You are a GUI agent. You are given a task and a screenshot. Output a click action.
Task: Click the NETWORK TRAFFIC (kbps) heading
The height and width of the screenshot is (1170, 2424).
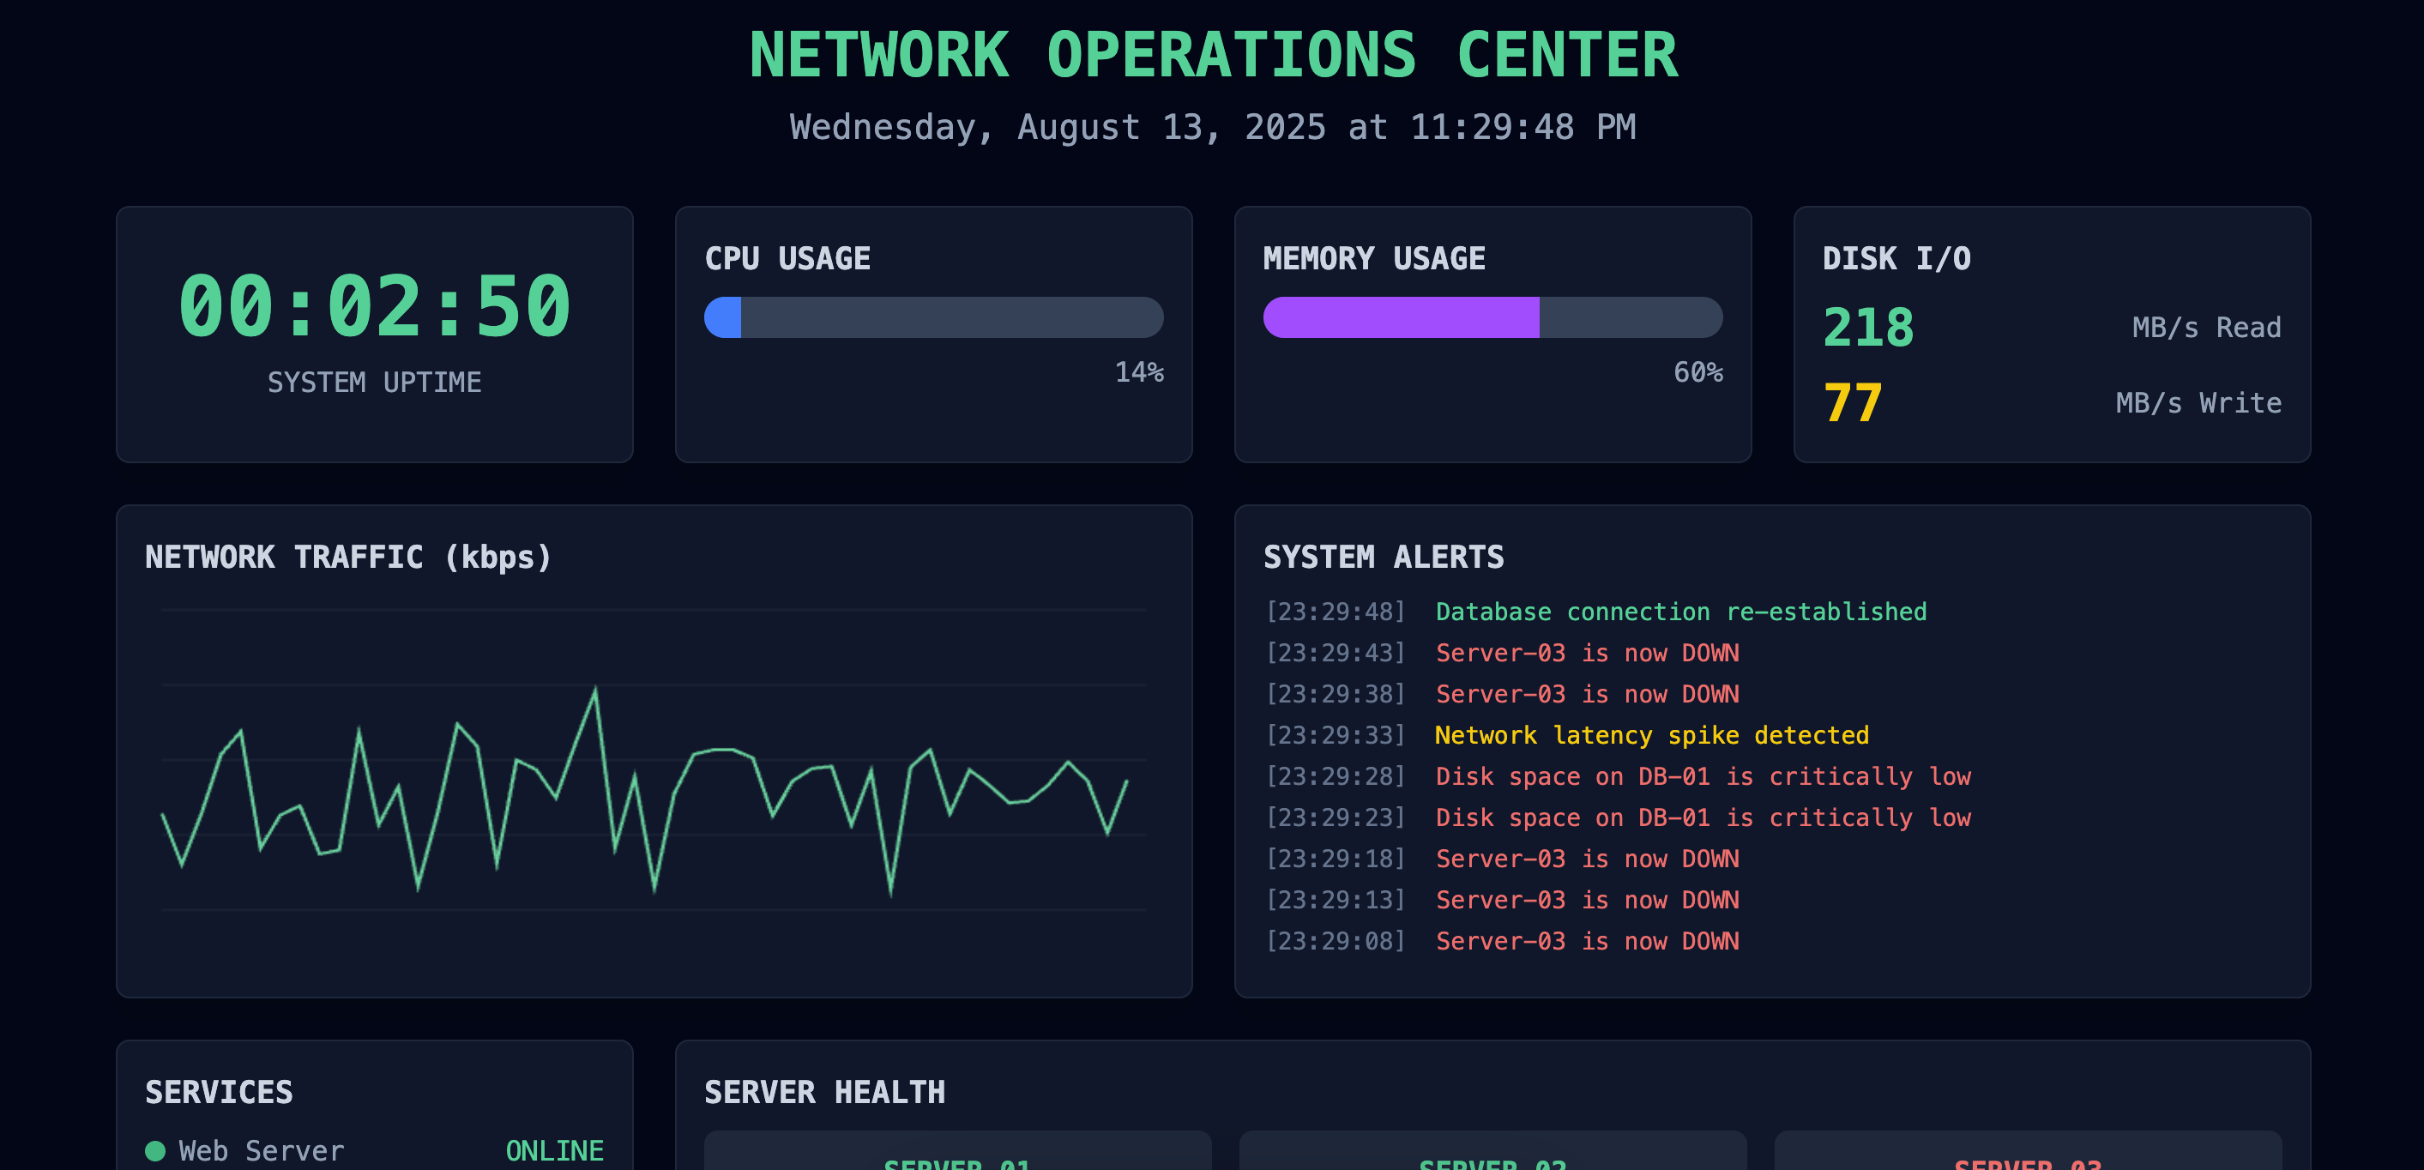(348, 557)
